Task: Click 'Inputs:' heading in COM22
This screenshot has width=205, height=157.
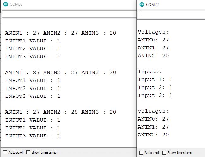Action: point(150,72)
